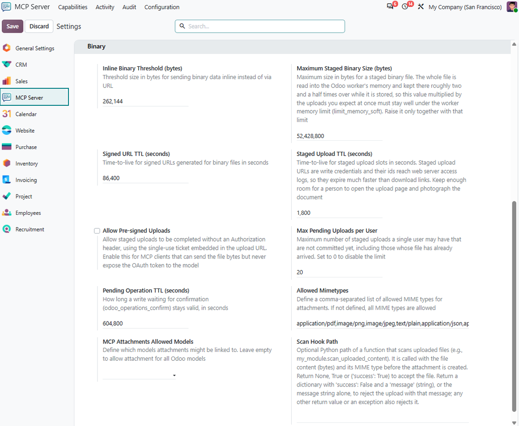The image size is (519, 426).
Task: Click the Inventory box icon
Action: [x=6, y=163]
